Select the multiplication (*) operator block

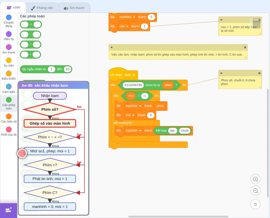(x=31, y=45)
